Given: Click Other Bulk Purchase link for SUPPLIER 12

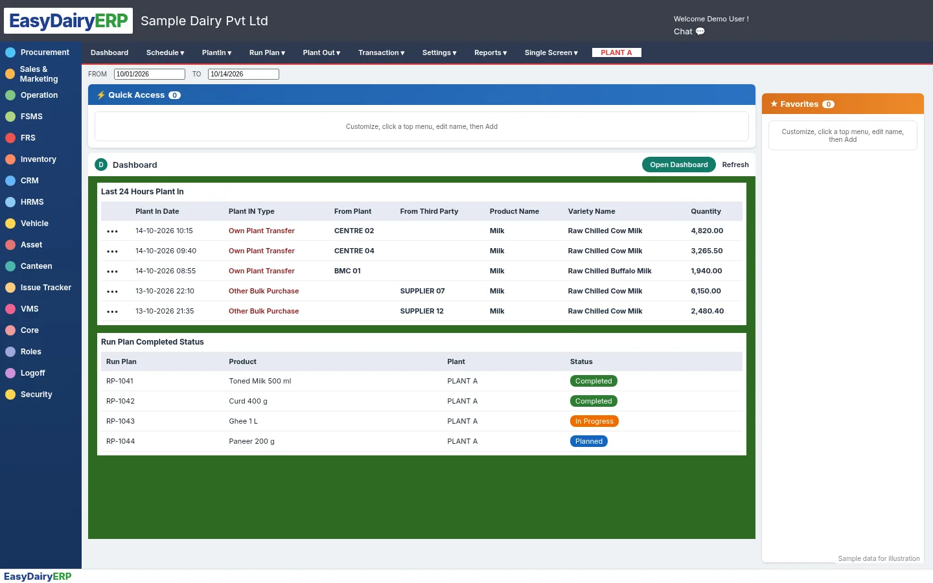Looking at the screenshot, I should click(x=264, y=311).
